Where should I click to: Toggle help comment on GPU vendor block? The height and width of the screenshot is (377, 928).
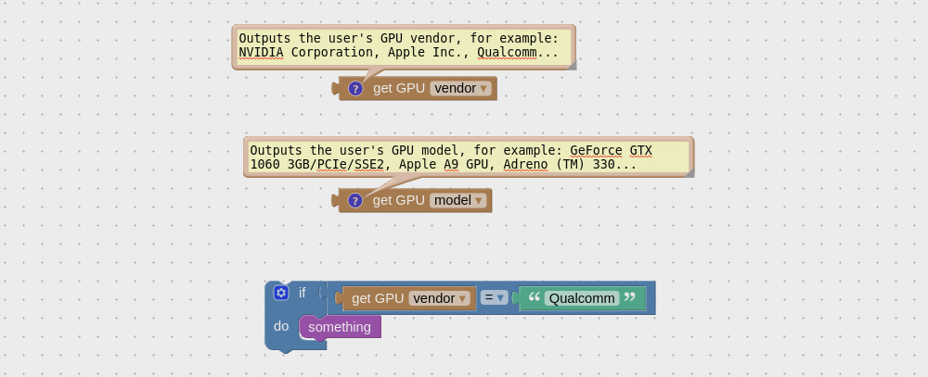[x=355, y=89]
